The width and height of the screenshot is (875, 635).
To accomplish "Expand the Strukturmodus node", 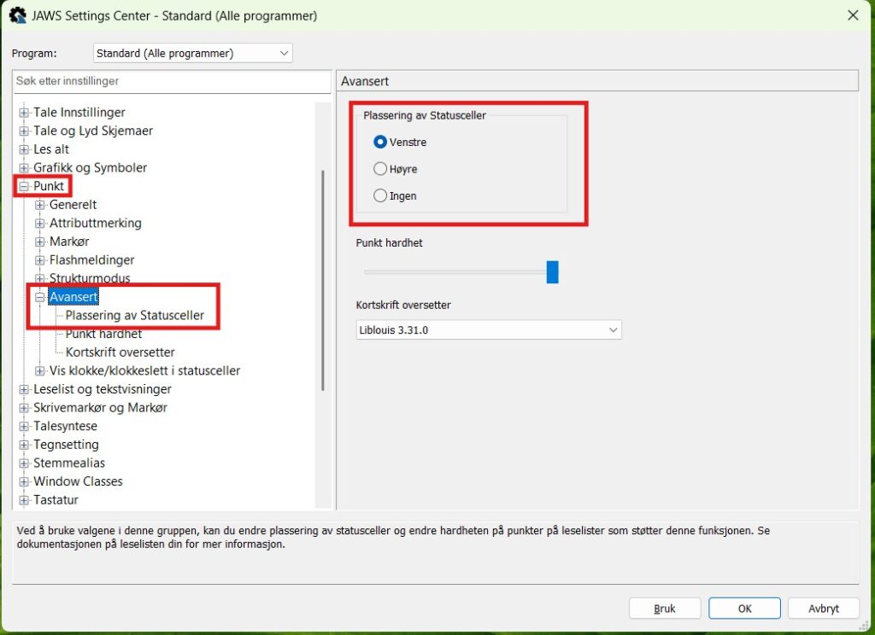I will pos(39,278).
